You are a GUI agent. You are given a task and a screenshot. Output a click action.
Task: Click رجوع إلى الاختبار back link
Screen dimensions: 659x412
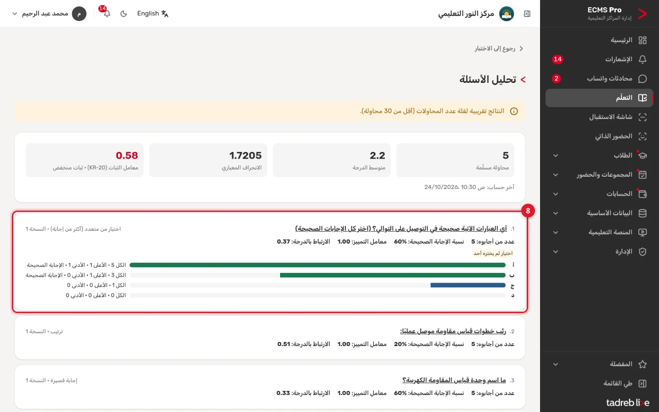[x=499, y=48]
